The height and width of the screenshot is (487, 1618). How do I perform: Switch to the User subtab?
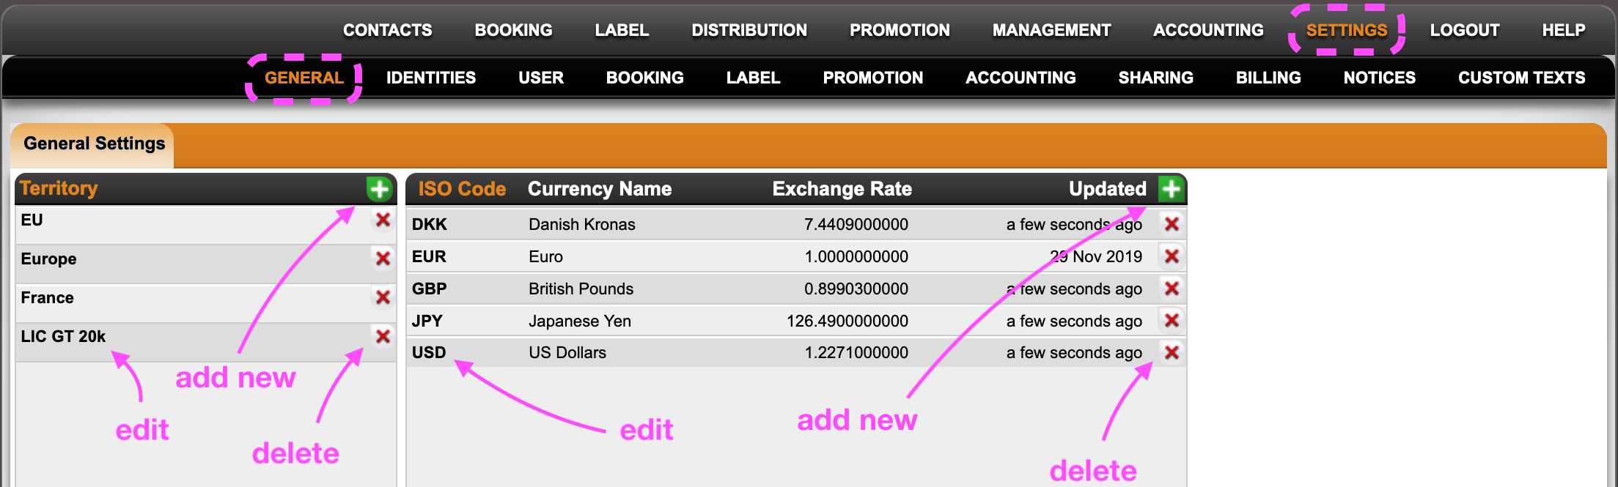pyautogui.click(x=541, y=78)
